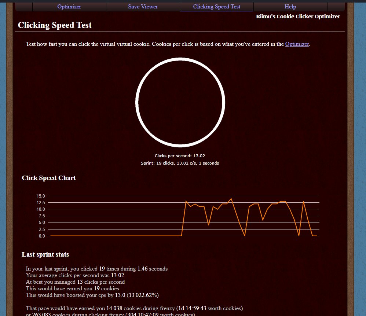Click the Riimu's Cookie Clicker Optimizer title
366x316 pixels.
click(x=298, y=16)
